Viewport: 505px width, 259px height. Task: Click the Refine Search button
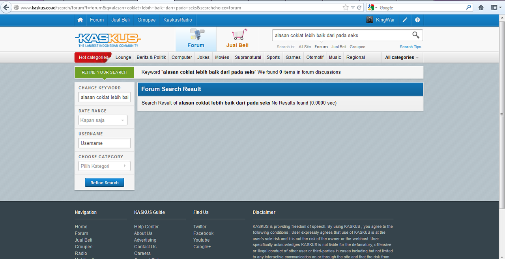104,183
